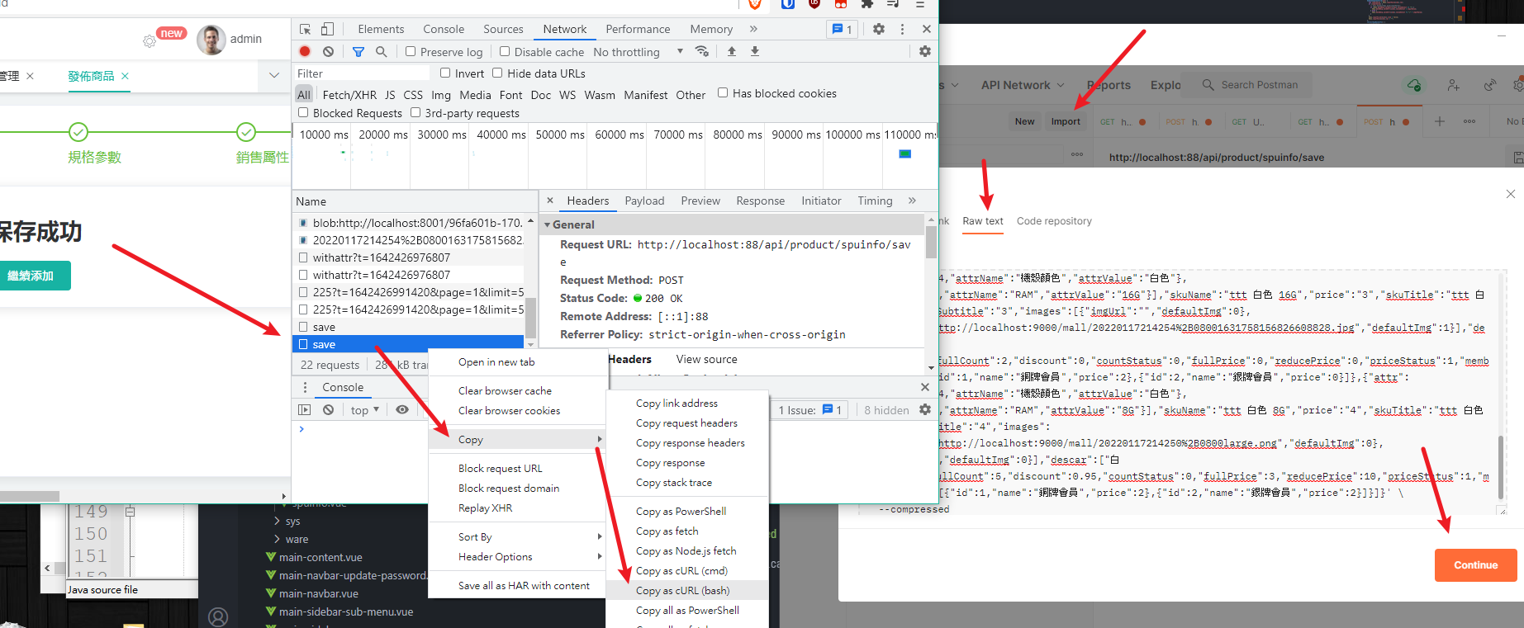The width and height of the screenshot is (1524, 628).
Task: Select the inspect element picker icon
Action: (306, 29)
